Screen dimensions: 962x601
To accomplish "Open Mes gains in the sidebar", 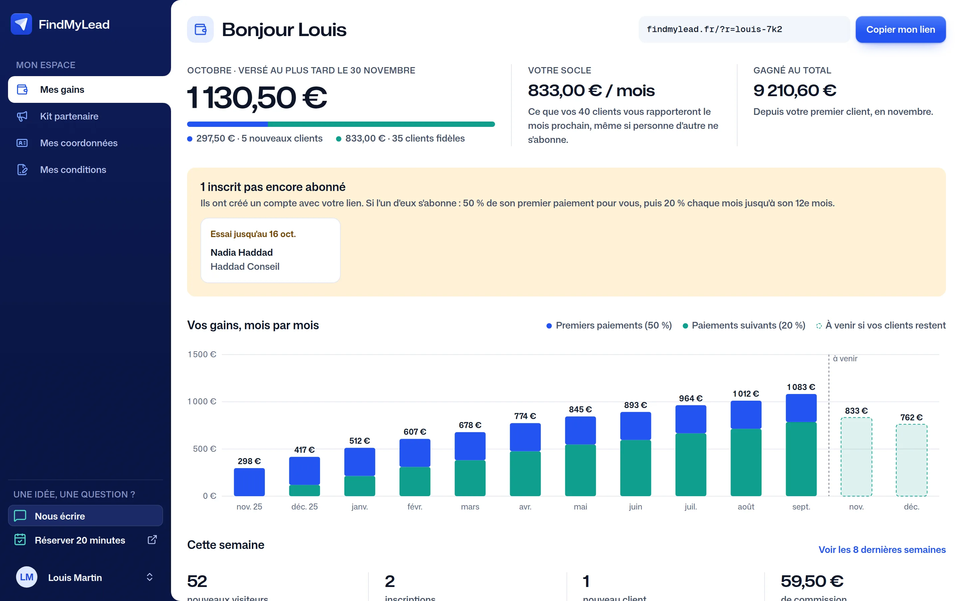I will (x=90, y=89).
